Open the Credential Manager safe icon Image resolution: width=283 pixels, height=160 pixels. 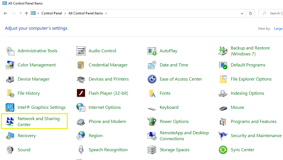click(81, 65)
